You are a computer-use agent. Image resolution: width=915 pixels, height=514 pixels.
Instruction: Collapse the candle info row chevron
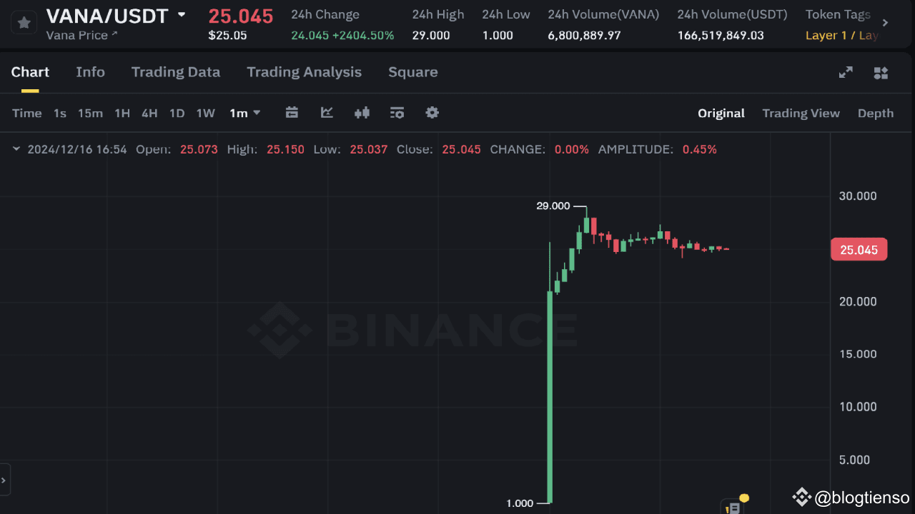[x=16, y=149]
